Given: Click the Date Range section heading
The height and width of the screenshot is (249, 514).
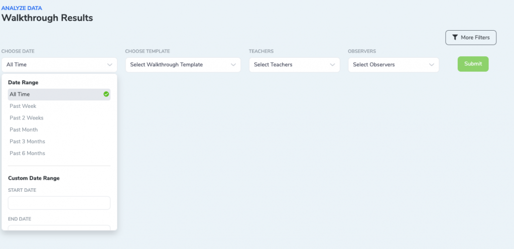Looking at the screenshot, I should click(23, 82).
